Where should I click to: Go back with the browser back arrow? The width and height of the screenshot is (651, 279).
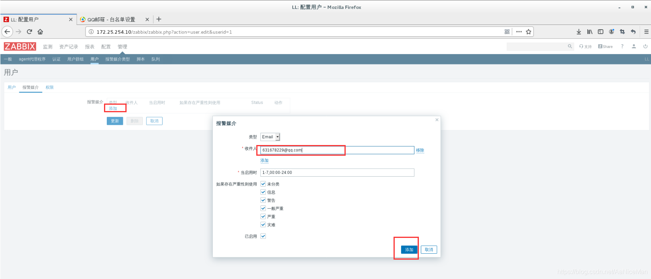coord(7,32)
